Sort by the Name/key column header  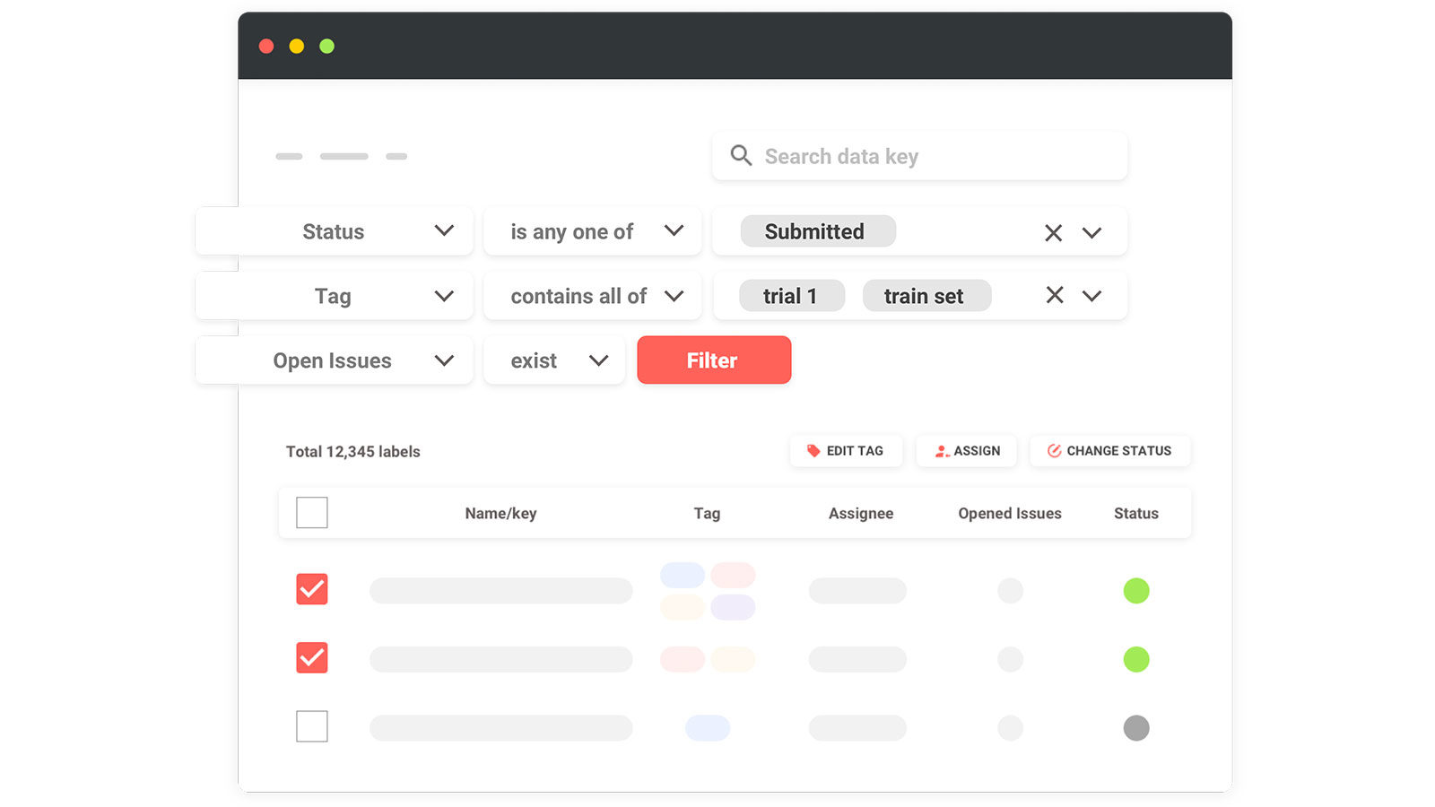click(x=500, y=514)
